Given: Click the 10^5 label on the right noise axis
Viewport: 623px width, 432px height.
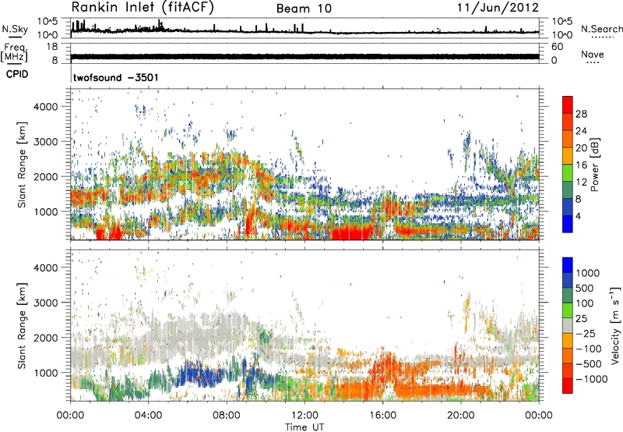Looking at the screenshot, I should [562, 21].
